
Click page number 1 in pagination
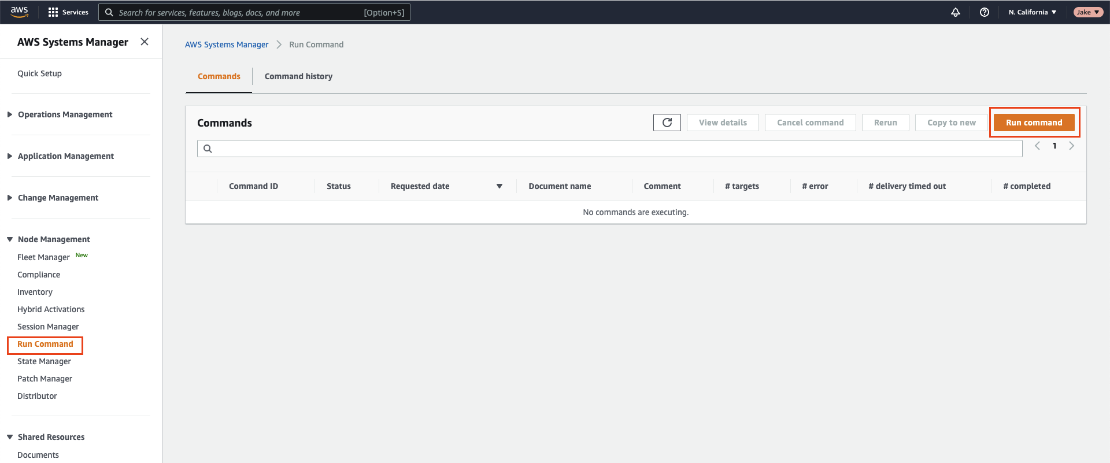[1054, 146]
